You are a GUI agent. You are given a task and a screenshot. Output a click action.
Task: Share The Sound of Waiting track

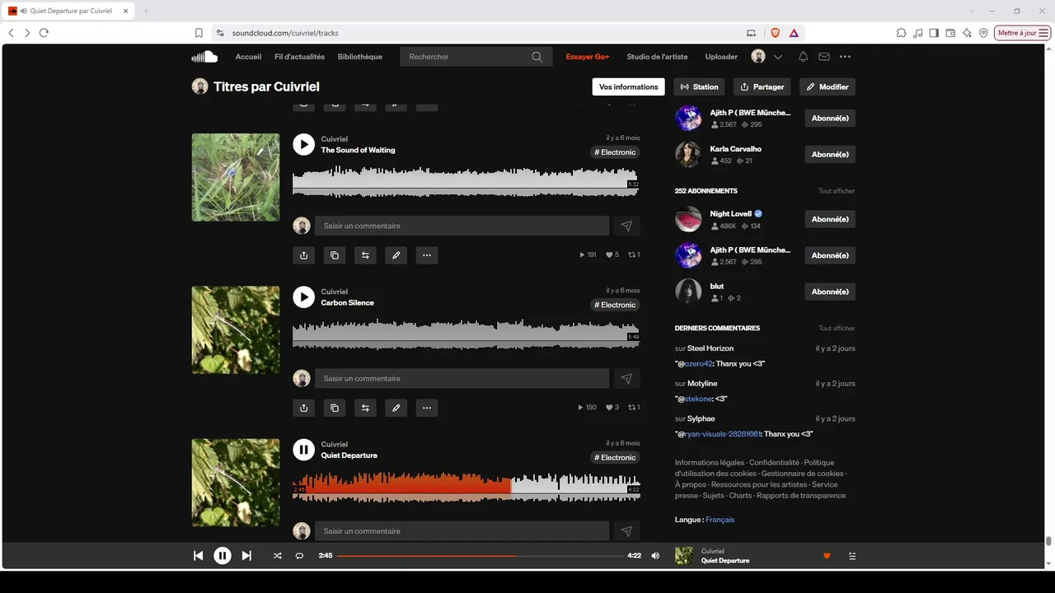(x=303, y=255)
